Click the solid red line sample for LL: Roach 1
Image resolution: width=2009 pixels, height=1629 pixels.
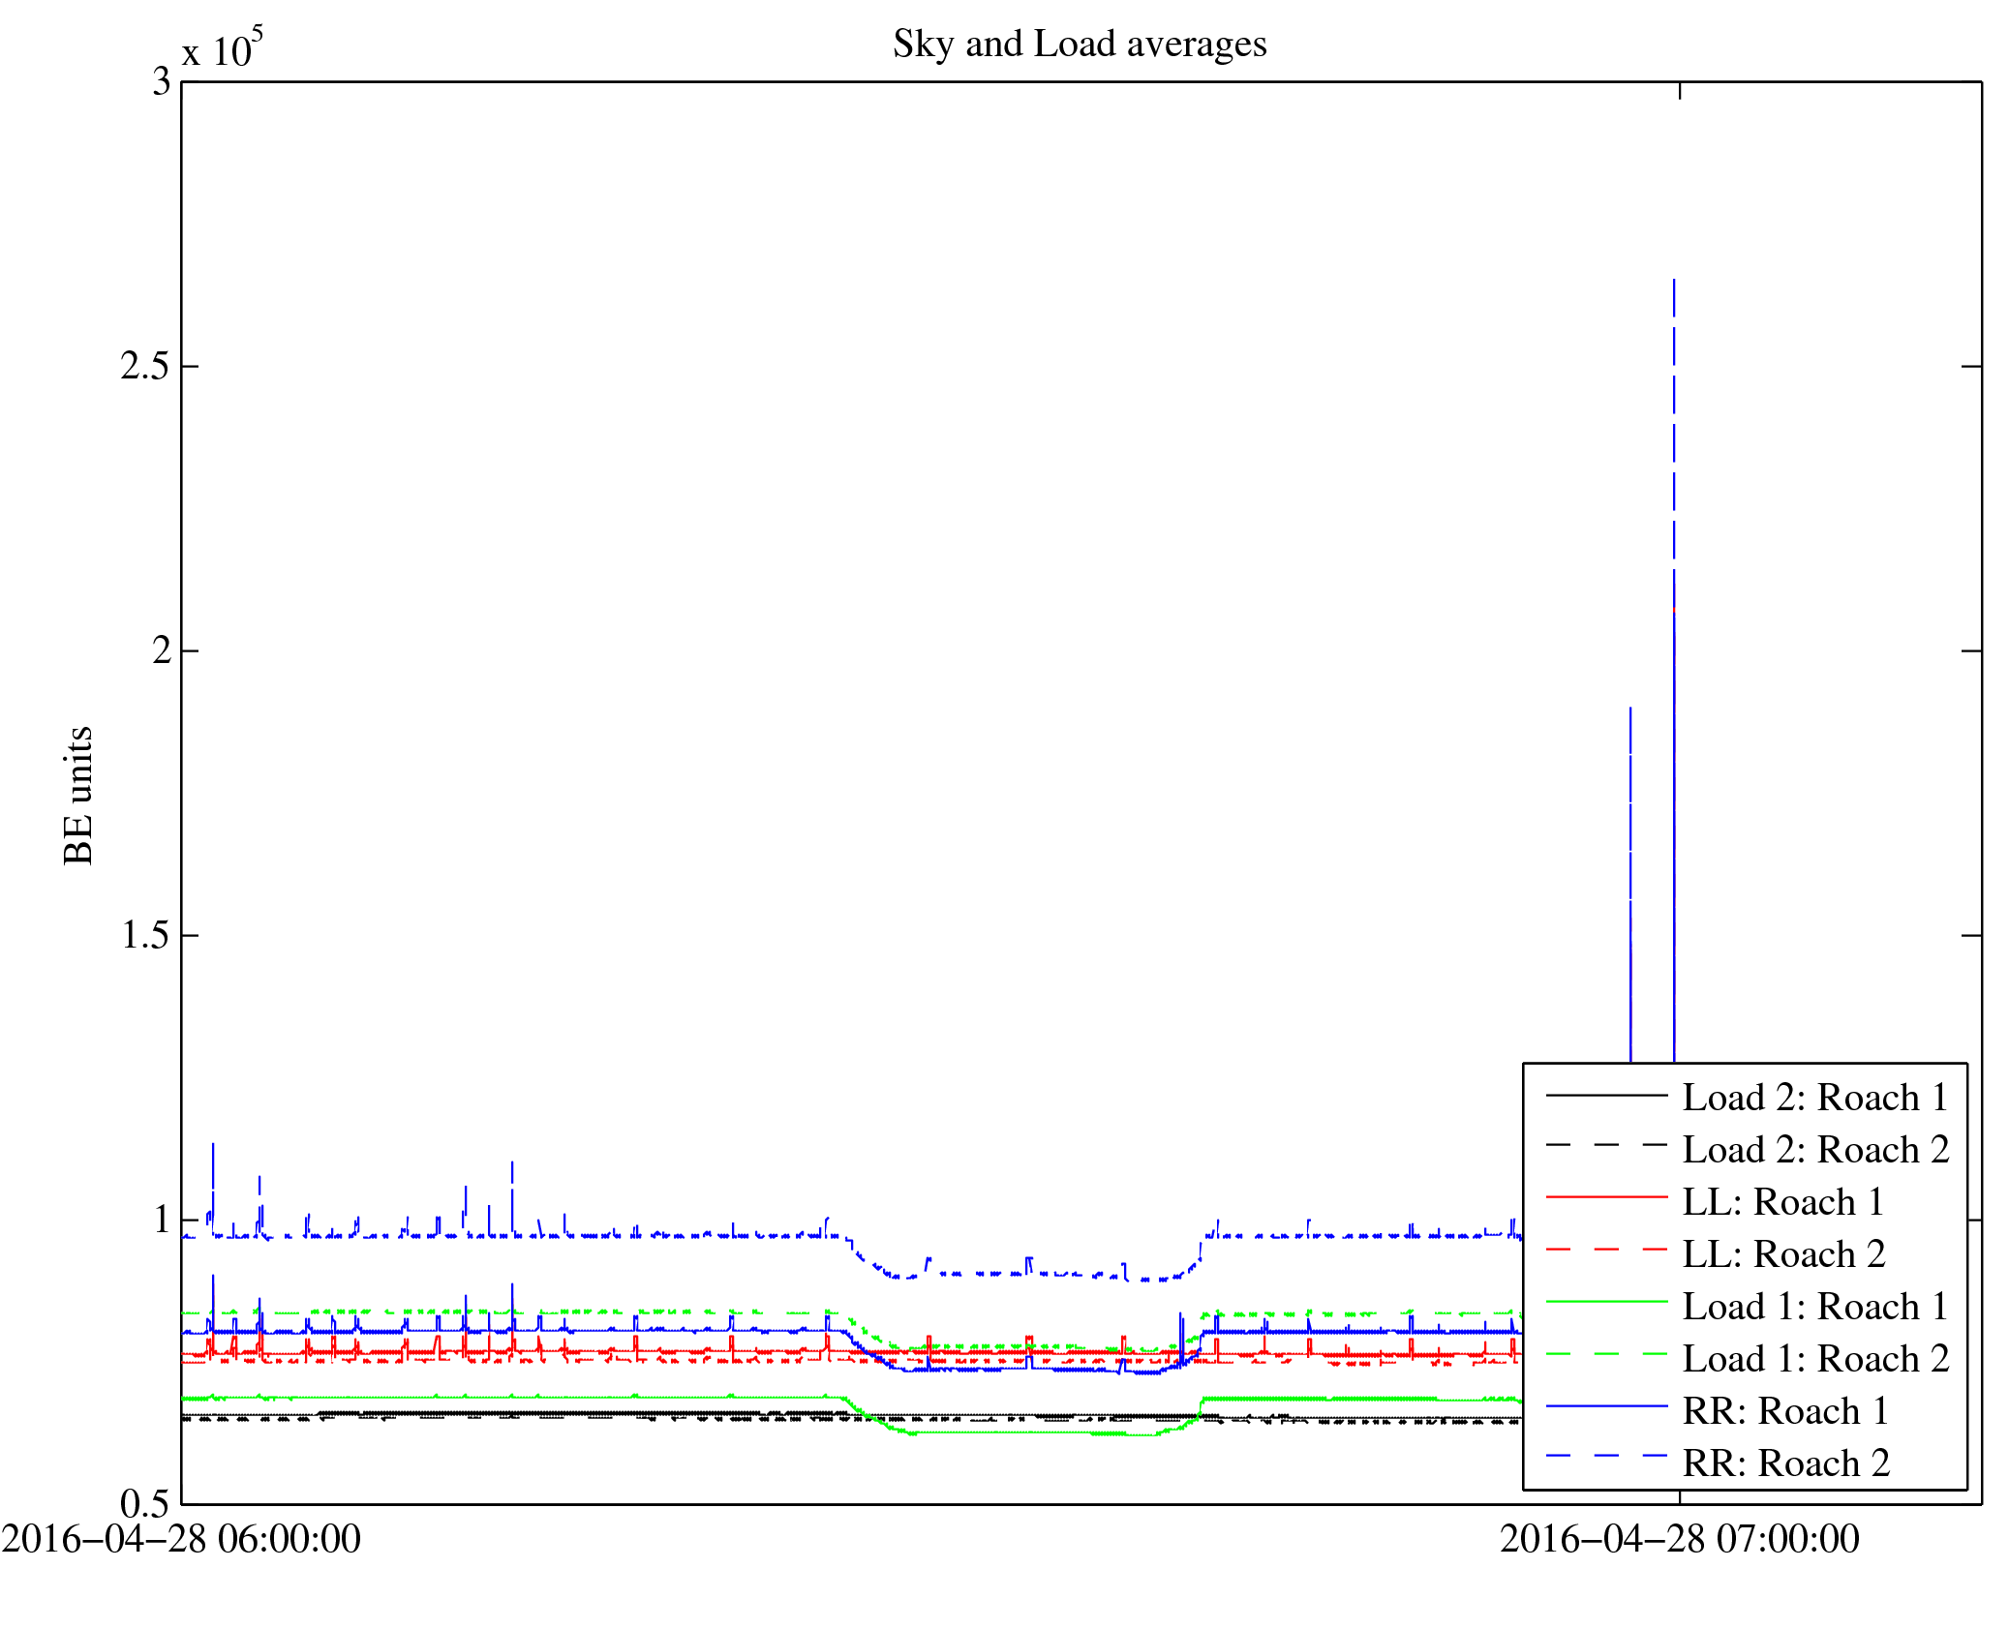click(x=1606, y=1197)
